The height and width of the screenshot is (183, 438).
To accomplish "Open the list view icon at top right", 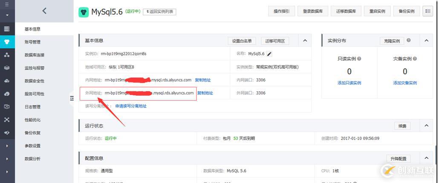I will [x=428, y=11].
